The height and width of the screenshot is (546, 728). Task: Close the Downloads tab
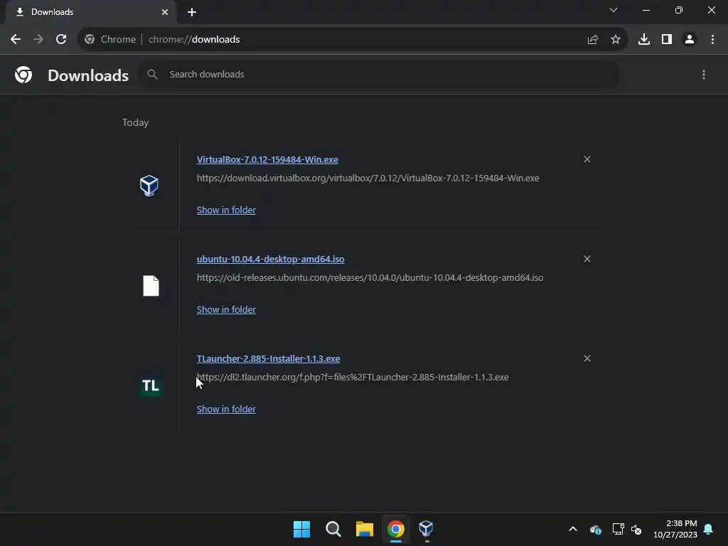(x=165, y=12)
